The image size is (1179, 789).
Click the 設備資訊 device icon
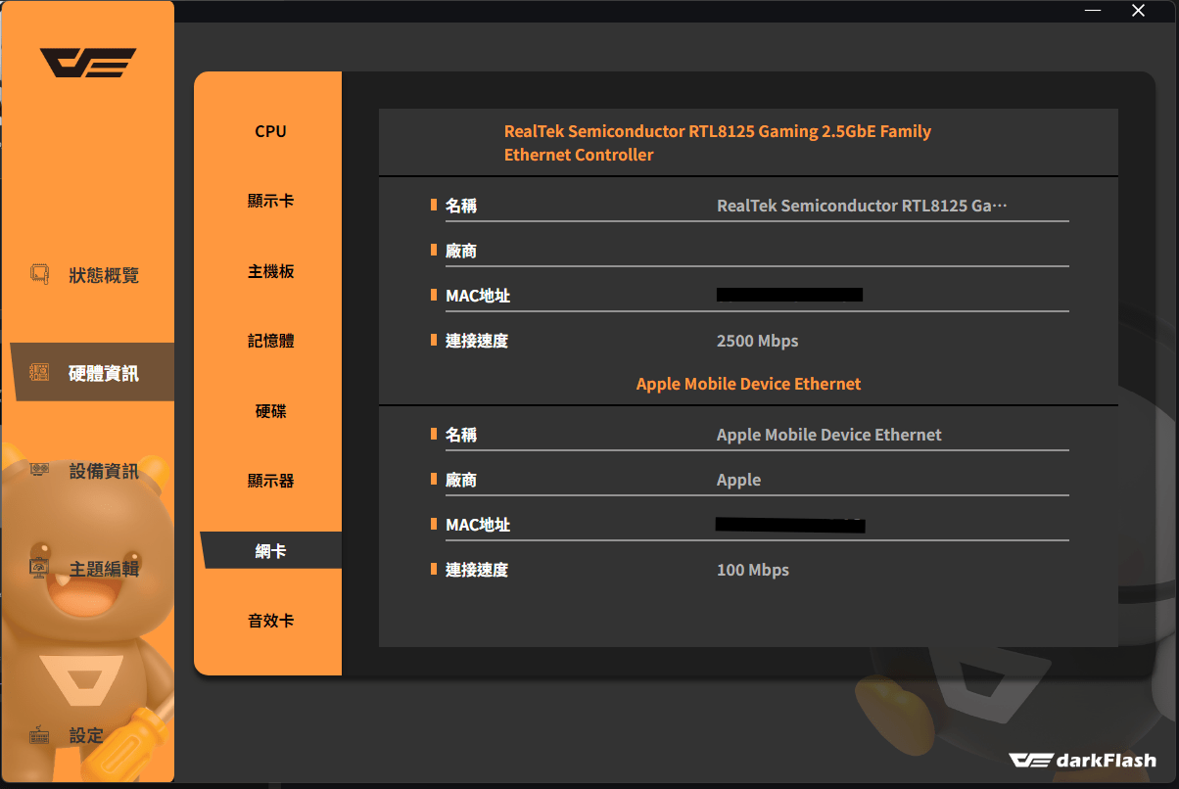click(39, 471)
